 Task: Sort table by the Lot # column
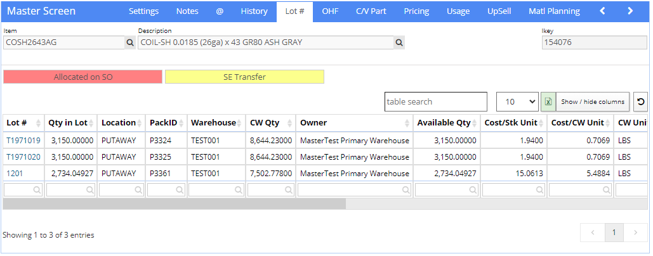(23, 123)
